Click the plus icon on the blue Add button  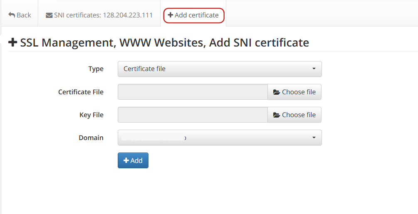point(126,160)
